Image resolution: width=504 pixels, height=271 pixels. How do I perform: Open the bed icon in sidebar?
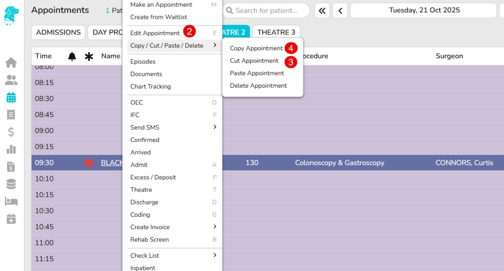coord(11,202)
